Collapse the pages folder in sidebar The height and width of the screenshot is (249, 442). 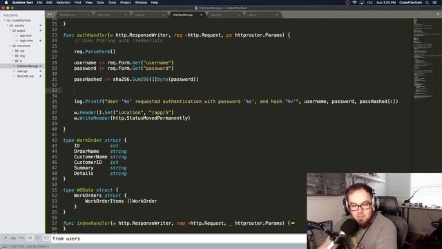pos(10,30)
